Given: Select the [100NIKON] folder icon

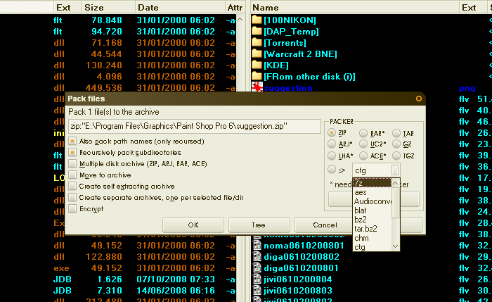Looking at the screenshot, I should [257, 20].
